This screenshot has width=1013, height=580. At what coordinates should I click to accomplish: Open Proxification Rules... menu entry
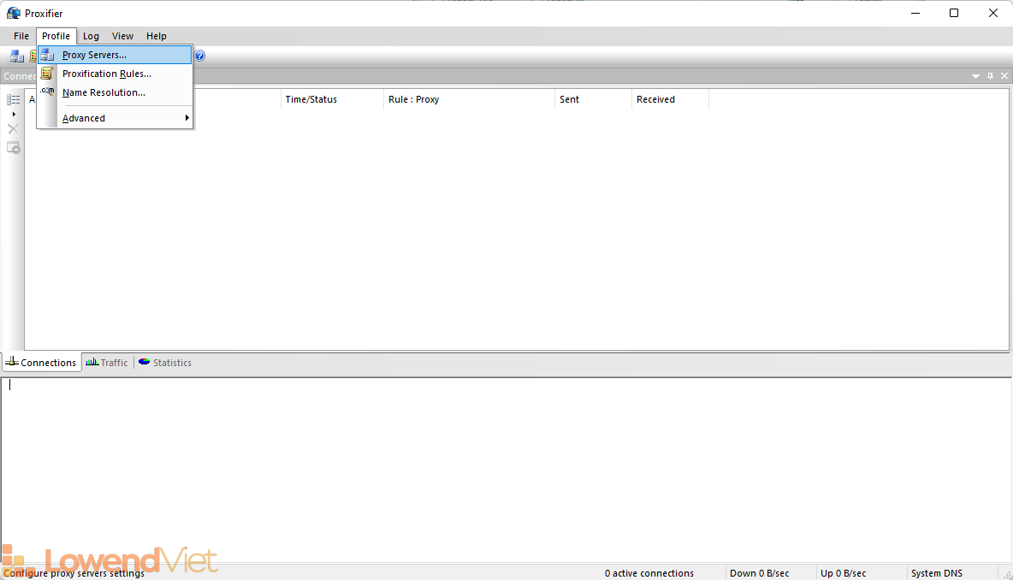point(106,74)
